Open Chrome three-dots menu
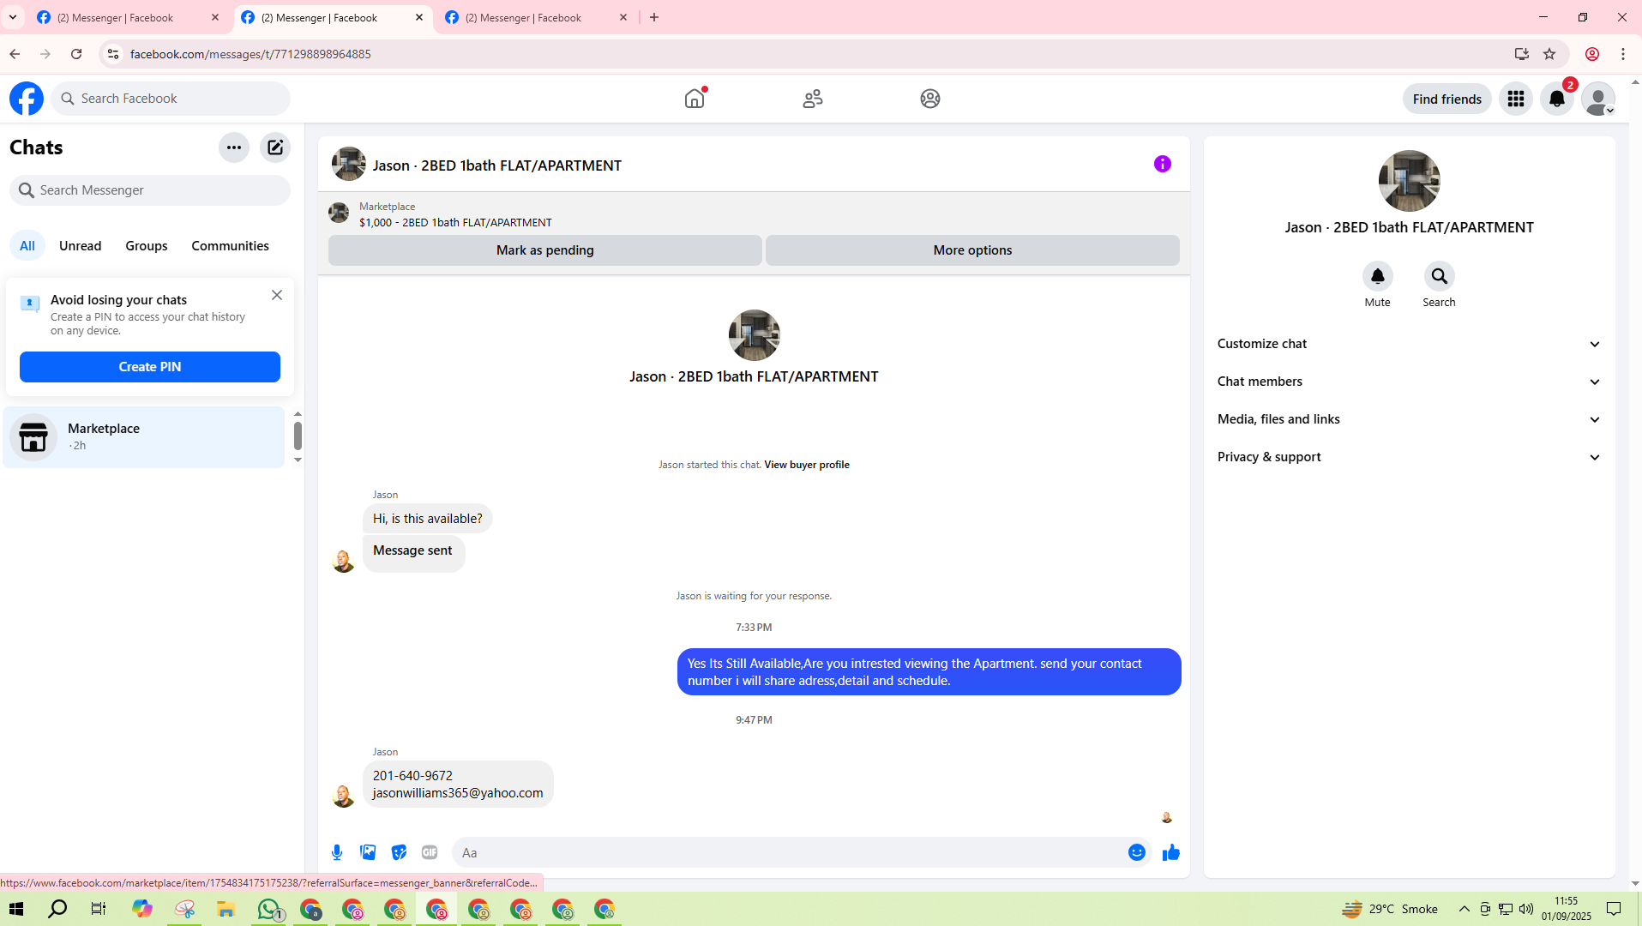 point(1623,54)
